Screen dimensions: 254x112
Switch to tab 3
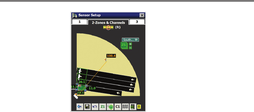click(x=137, y=22)
